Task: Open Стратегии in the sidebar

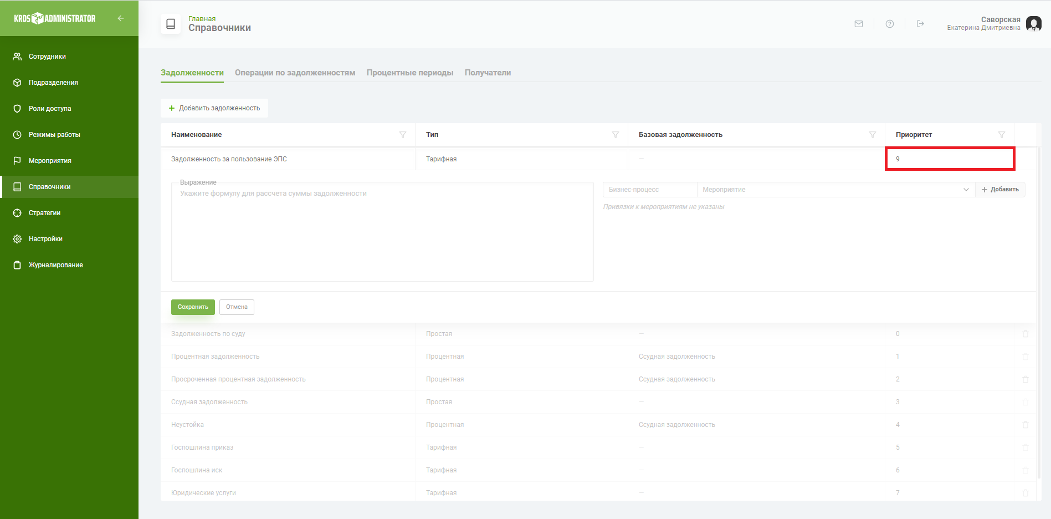Action: tap(69, 213)
